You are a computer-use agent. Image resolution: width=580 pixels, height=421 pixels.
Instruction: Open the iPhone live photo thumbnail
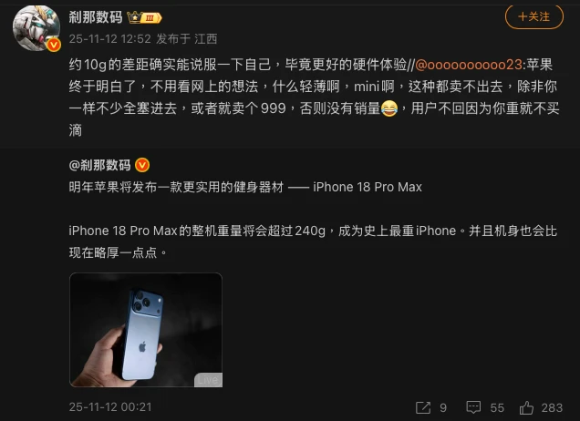click(146, 330)
